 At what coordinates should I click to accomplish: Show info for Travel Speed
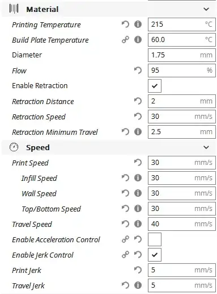pyautogui.click(x=138, y=224)
